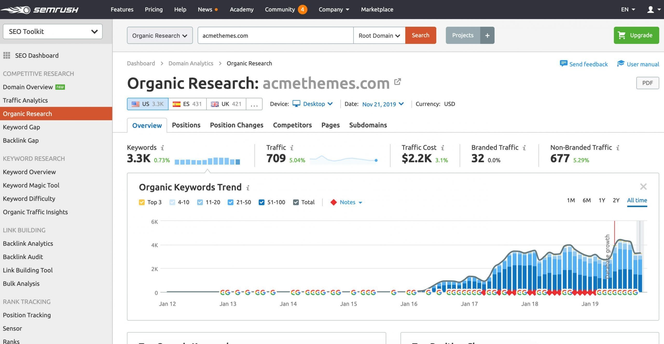
Task: Open Pricing in the top menu
Action: (x=154, y=10)
